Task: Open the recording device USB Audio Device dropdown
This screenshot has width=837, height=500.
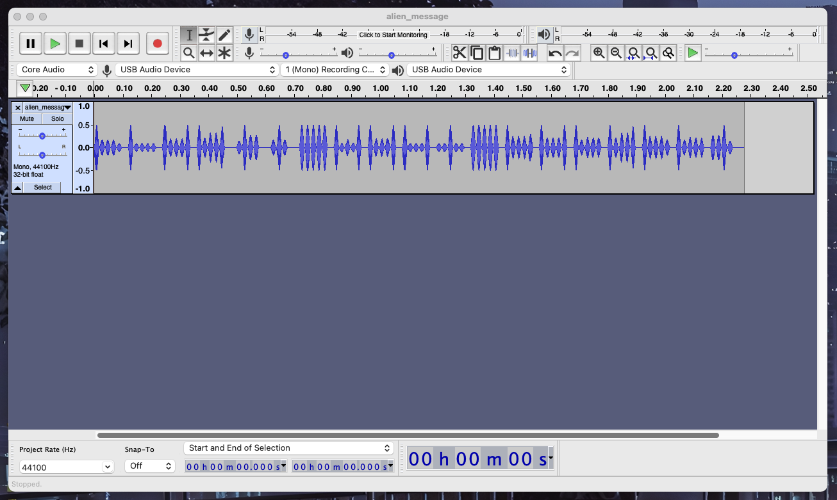Action: [x=196, y=70]
